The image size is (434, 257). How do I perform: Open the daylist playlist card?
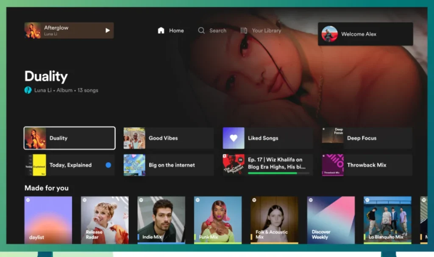tap(48, 220)
